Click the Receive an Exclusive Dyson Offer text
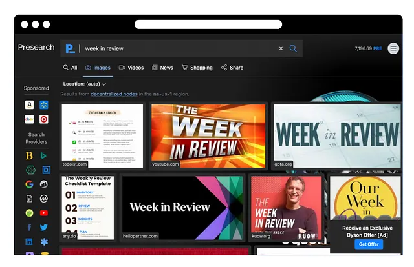 pyautogui.click(x=367, y=232)
